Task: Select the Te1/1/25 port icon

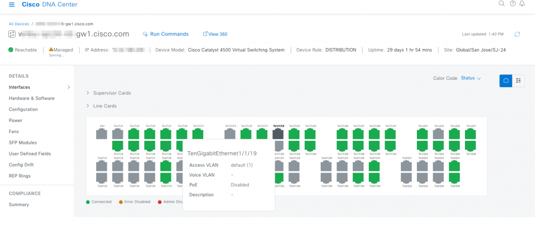Action: click(x=342, y=134)
